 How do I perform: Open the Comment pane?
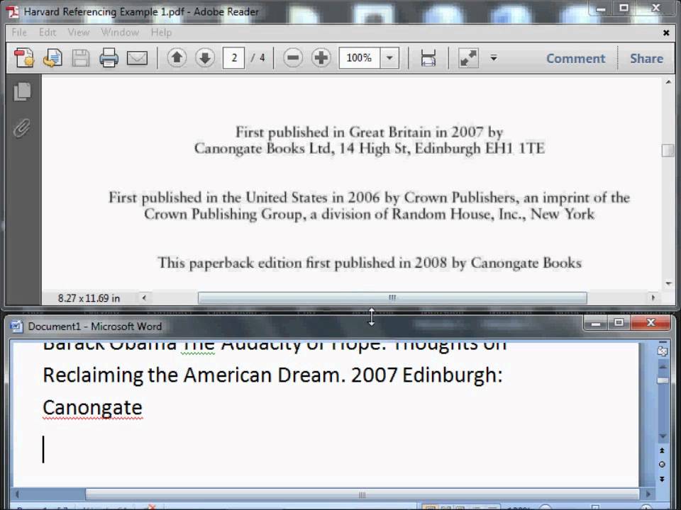coord(575,58)
